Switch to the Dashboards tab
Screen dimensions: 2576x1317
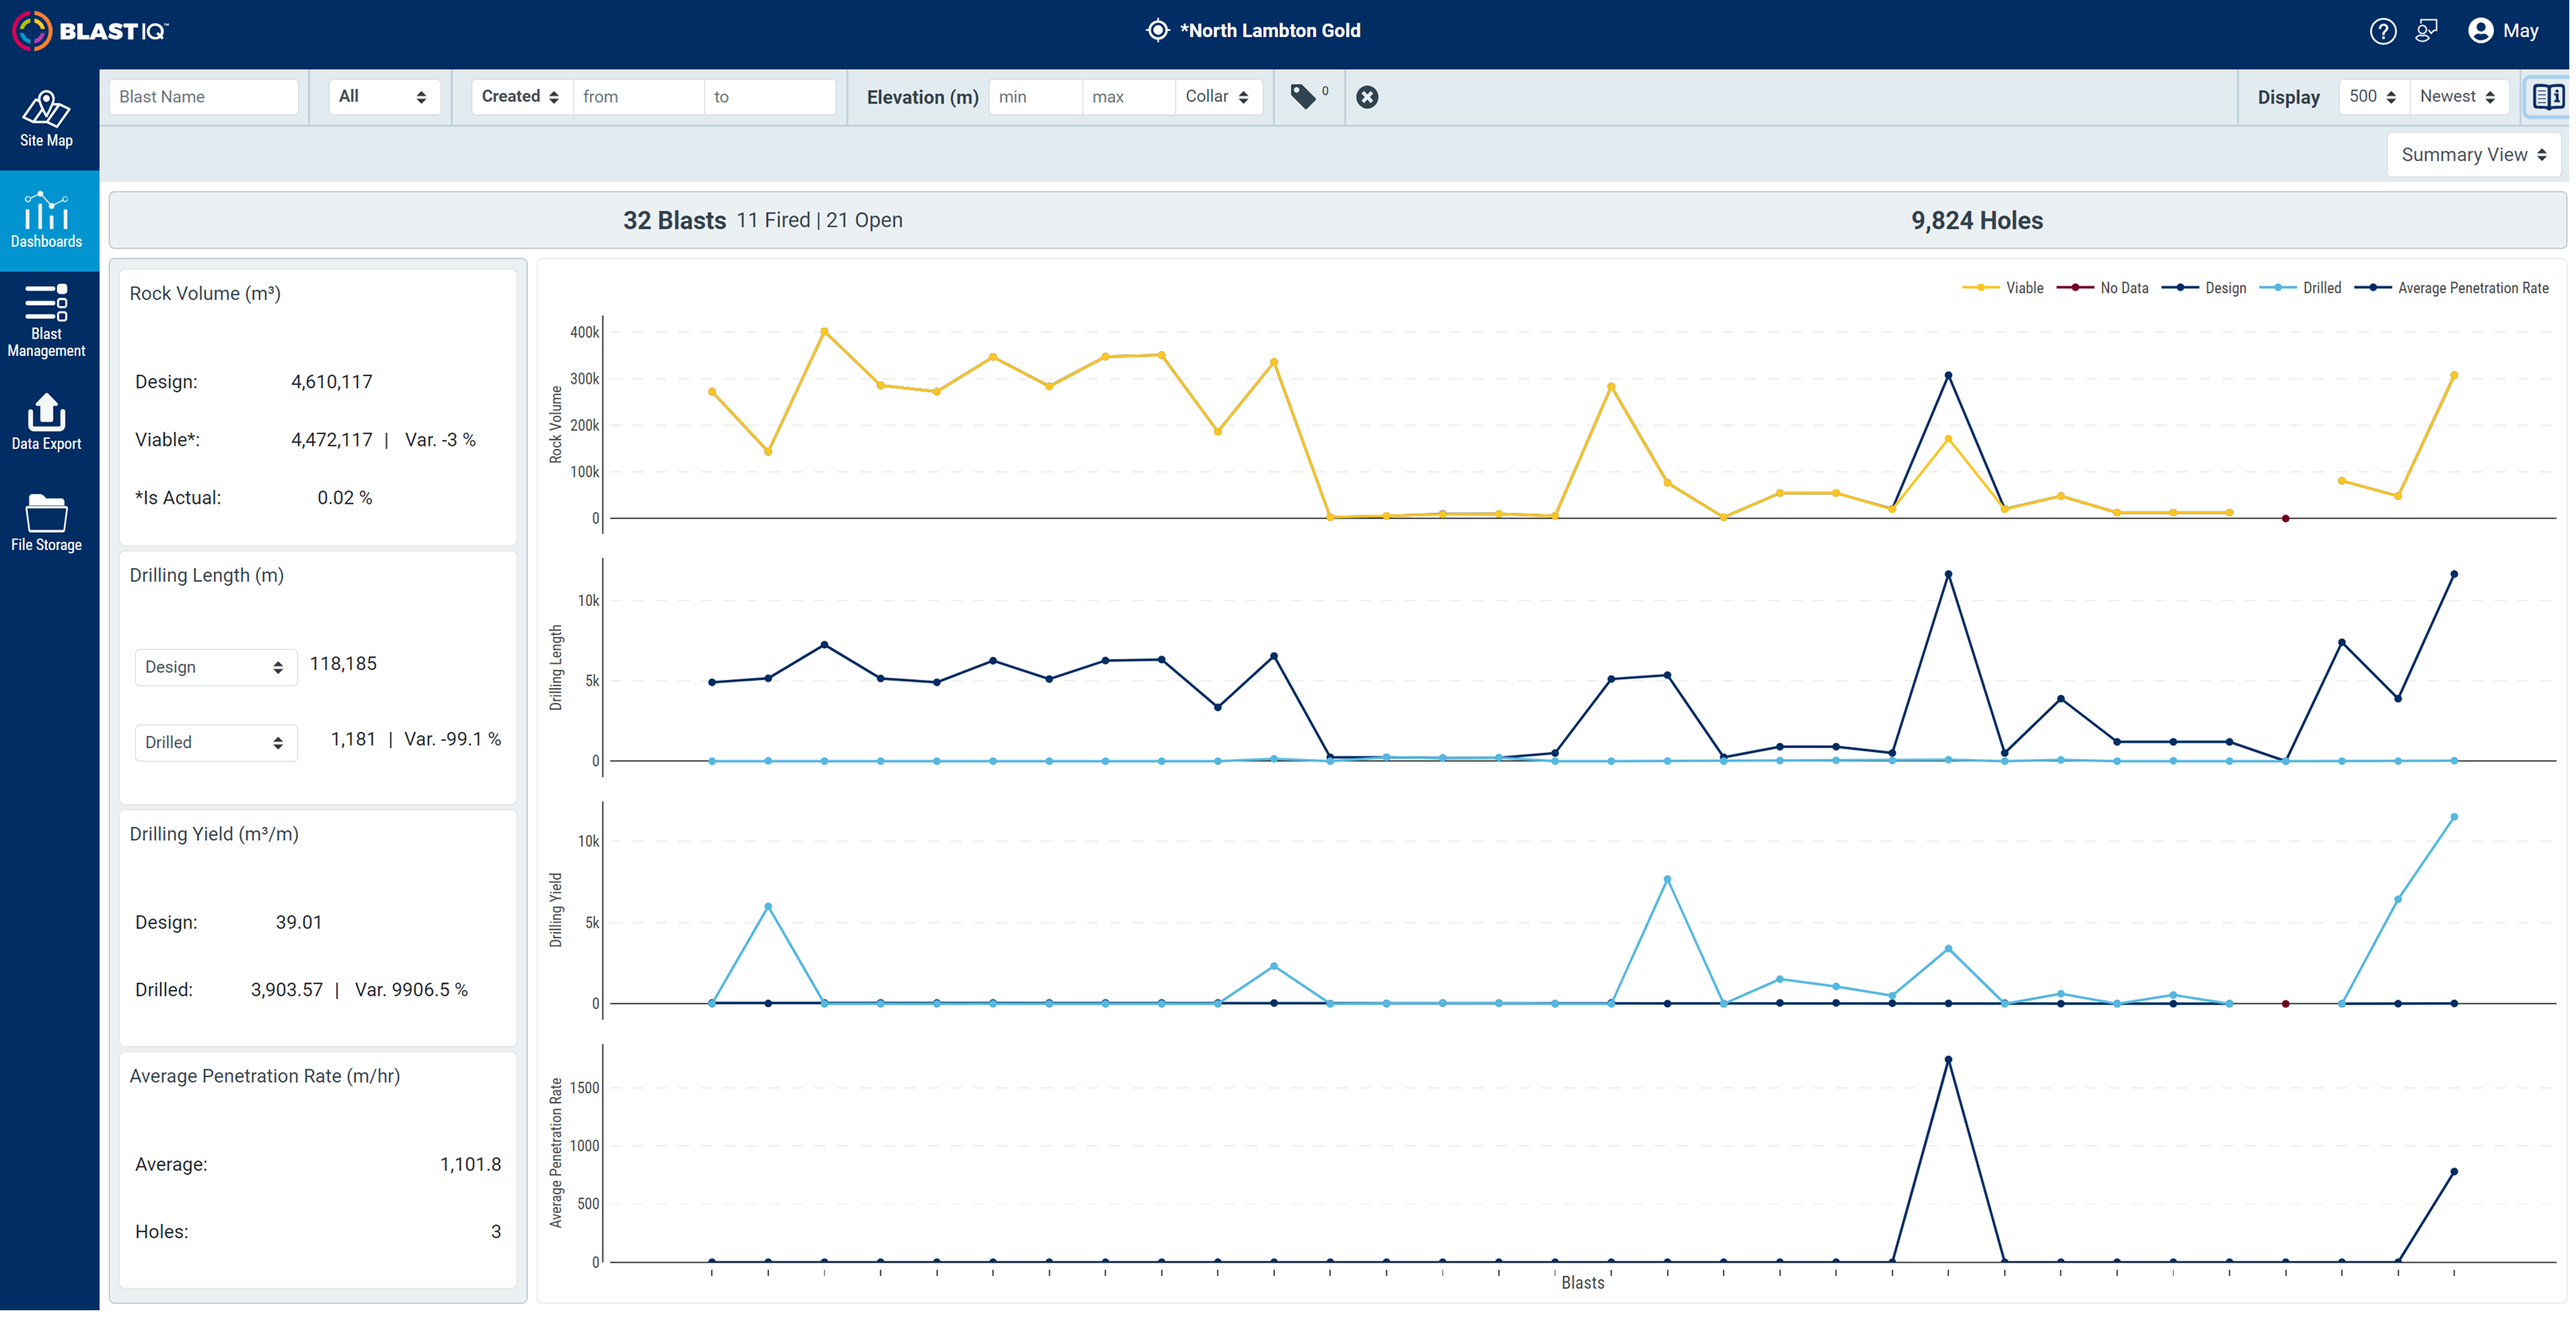click(x=47, y=221)
